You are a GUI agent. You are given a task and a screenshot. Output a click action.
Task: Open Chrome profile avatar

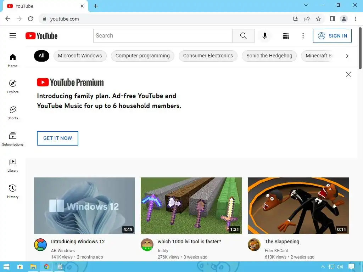(344, 19)
